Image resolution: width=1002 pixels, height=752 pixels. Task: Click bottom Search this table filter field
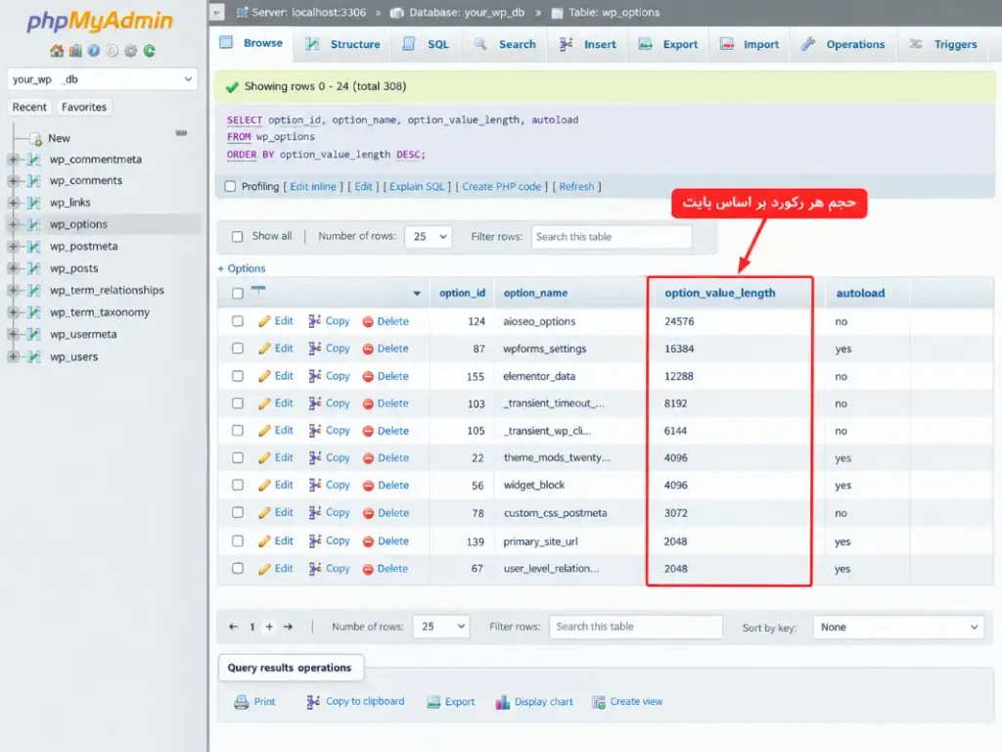pos(636,627)
